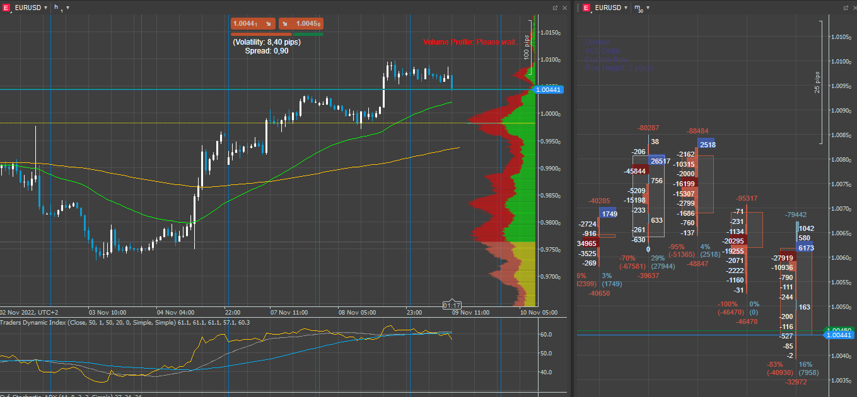
Task: Select the 1.00441 price label on h1 chart
Action: click(549, 90)
